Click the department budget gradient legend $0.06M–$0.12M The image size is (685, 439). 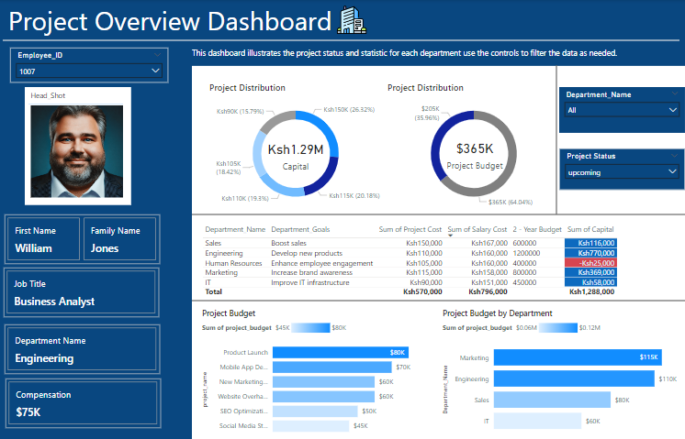pyautogui.click(x=558, y=327)
